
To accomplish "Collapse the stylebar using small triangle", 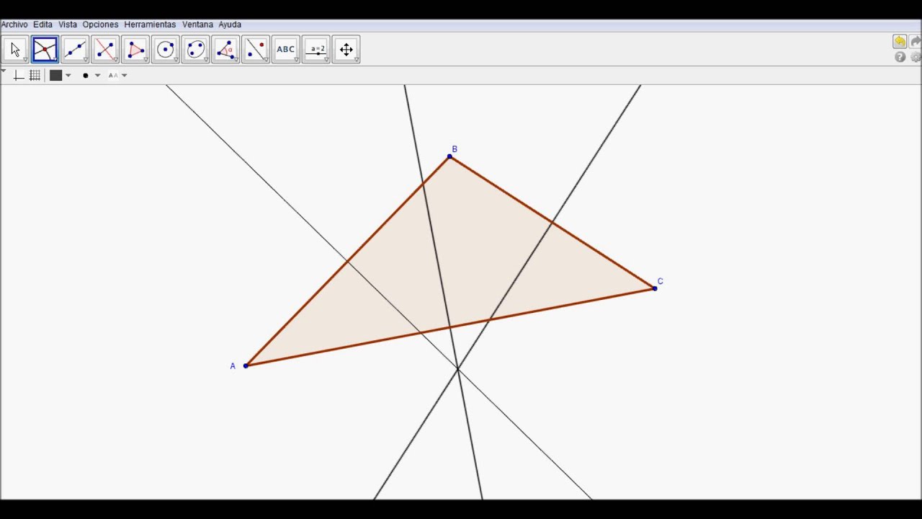I will pyautogui.click(x=4, y=71).
